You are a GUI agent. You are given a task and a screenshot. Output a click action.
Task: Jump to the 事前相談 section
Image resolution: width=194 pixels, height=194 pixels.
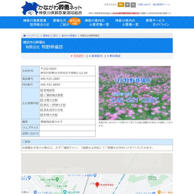point(114,56)
